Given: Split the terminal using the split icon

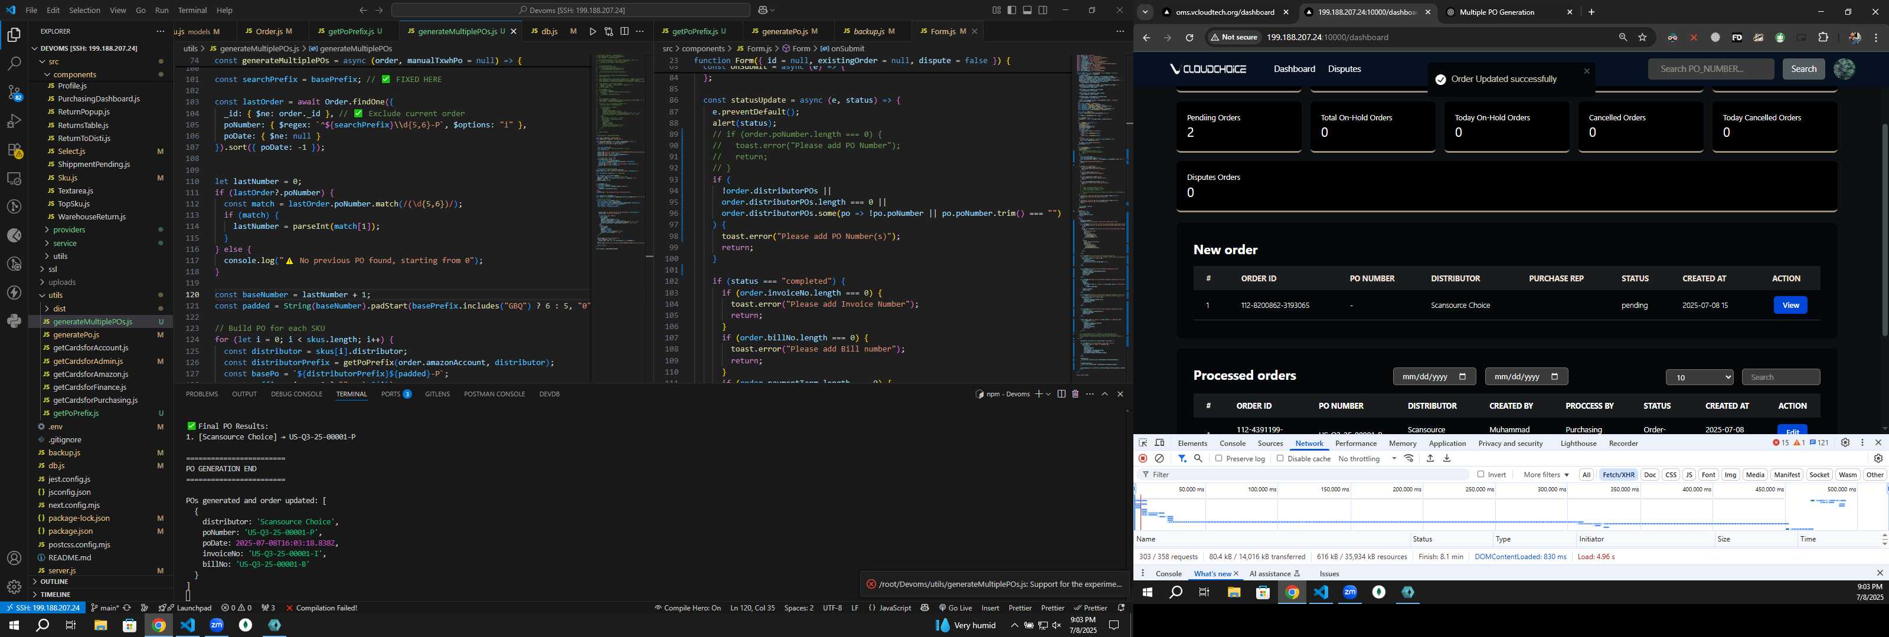Looking at the screenshot, I should tap(1061, 395).
